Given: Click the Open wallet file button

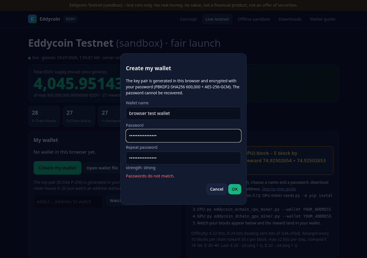Looking at the screenshot, I should (x=102, y=168).
